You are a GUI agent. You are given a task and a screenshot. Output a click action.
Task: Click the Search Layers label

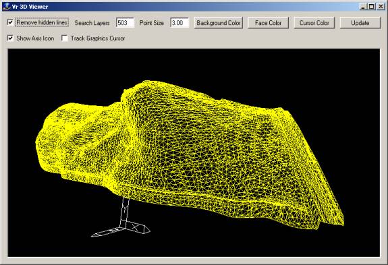click(x=92, y=23)
